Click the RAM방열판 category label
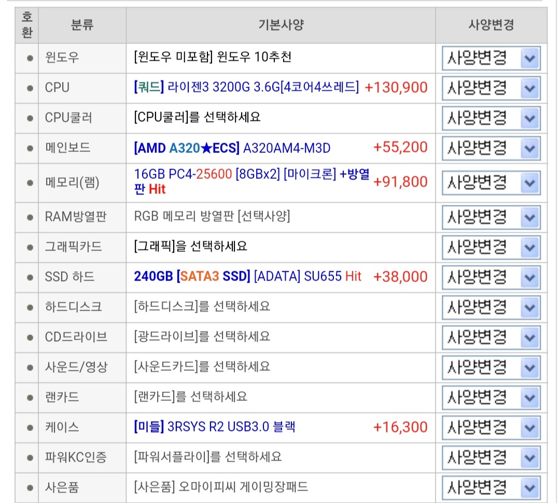560x503 pixels. (76, 216)
